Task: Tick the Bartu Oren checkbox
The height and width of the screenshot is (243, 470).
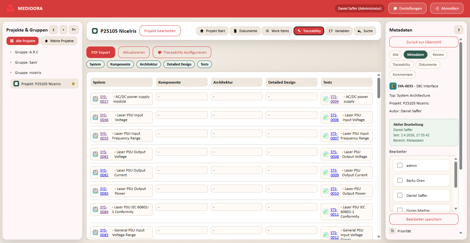Action: 400,180
